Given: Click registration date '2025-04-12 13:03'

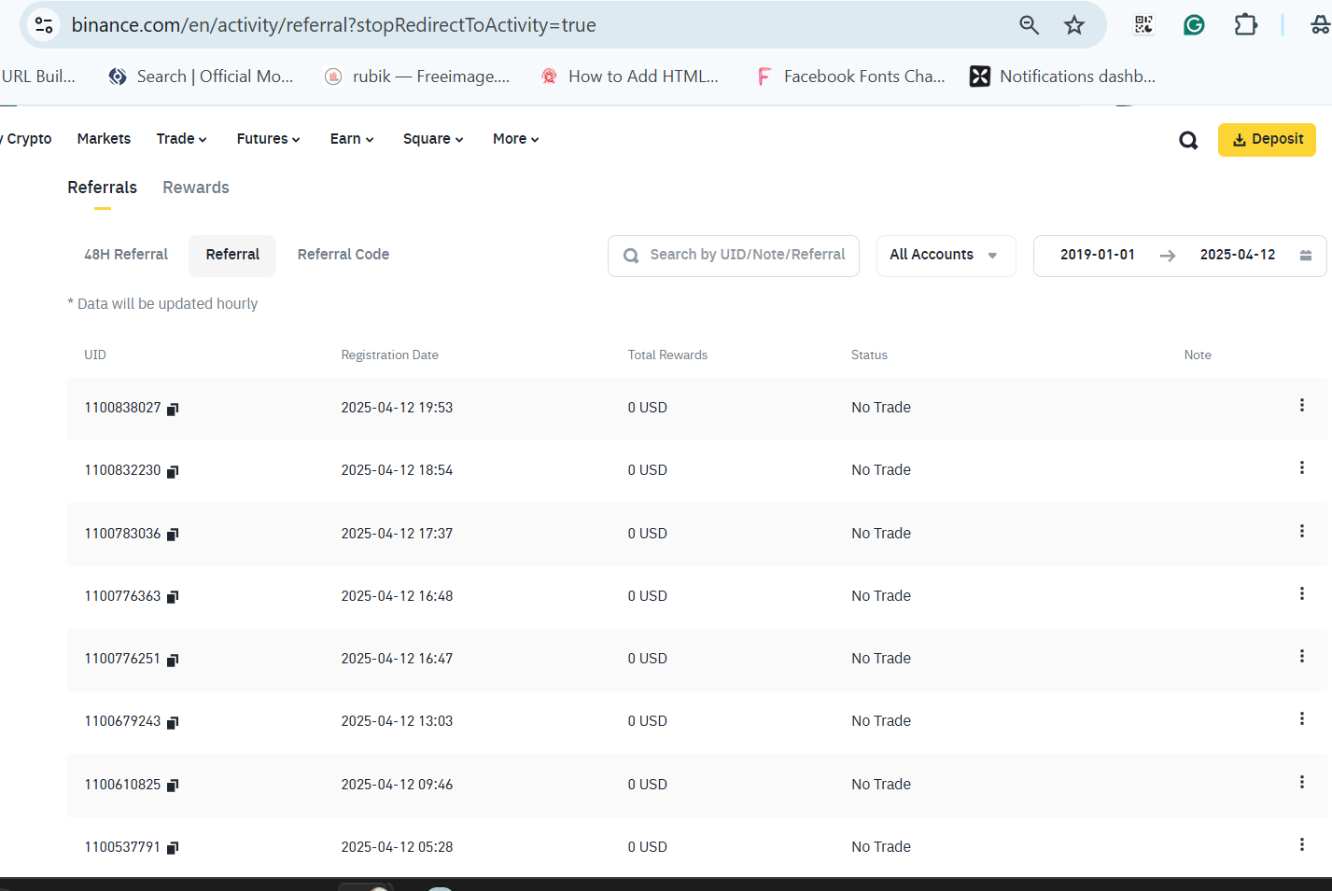Looking at the screenshot, I should pyautogui.click(x=397, y=721).
